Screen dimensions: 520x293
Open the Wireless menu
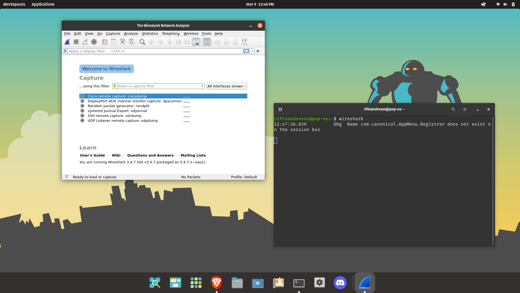(191, 33)
